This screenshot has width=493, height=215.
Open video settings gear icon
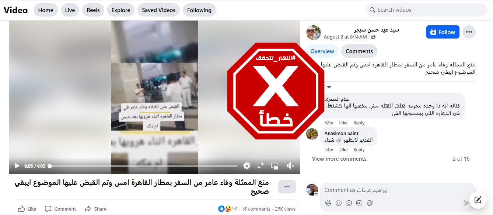[x=247, y=166]
